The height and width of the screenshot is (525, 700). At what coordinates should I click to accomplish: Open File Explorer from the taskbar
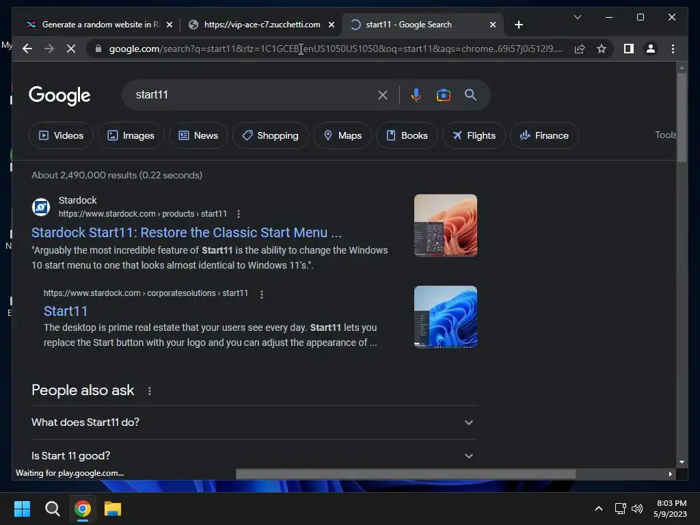113,509
